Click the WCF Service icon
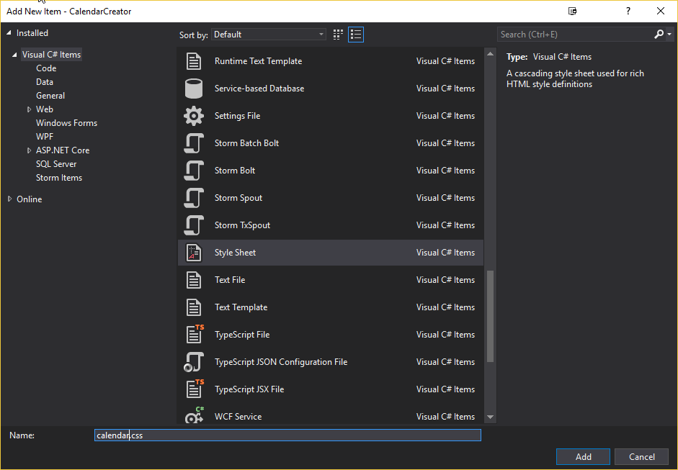 [194, 416]
